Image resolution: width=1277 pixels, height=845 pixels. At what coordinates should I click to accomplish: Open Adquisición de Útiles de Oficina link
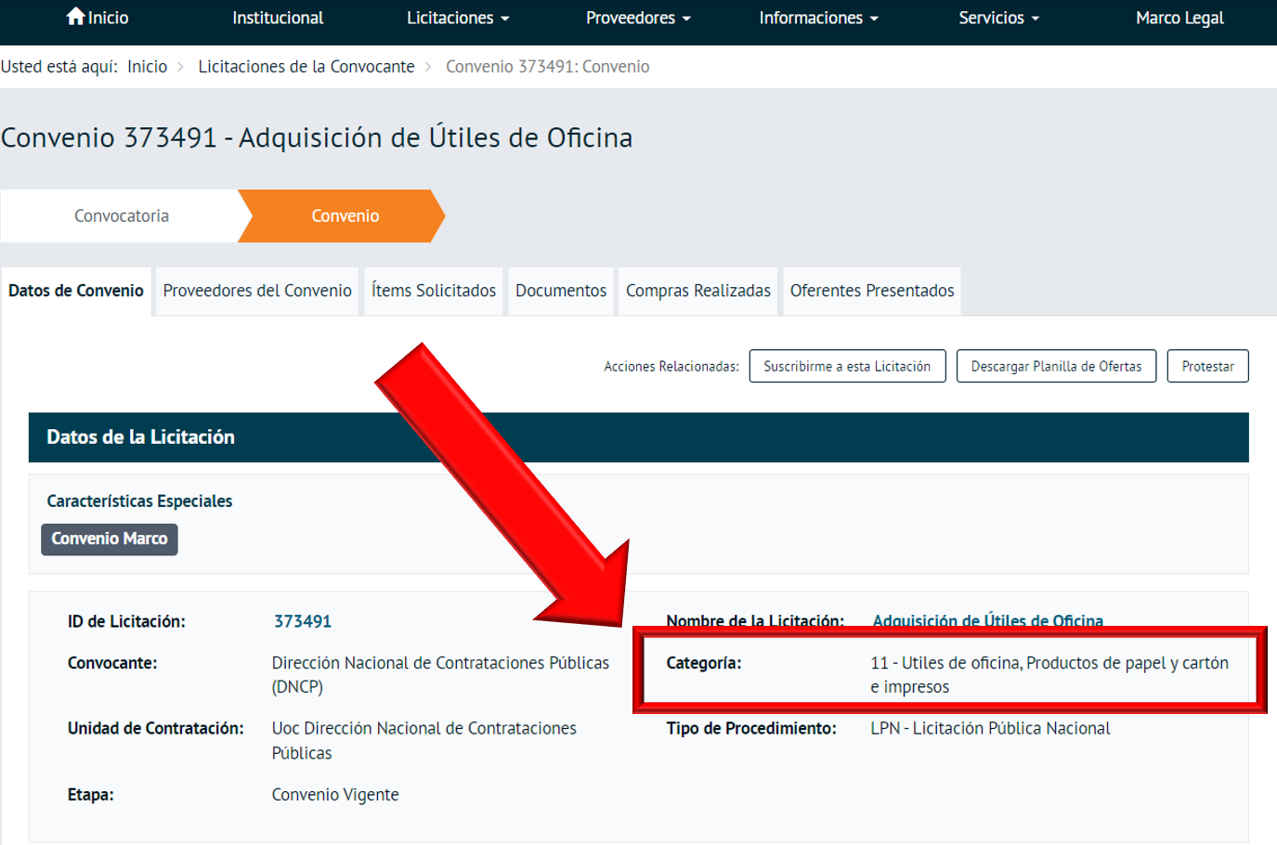988,620
